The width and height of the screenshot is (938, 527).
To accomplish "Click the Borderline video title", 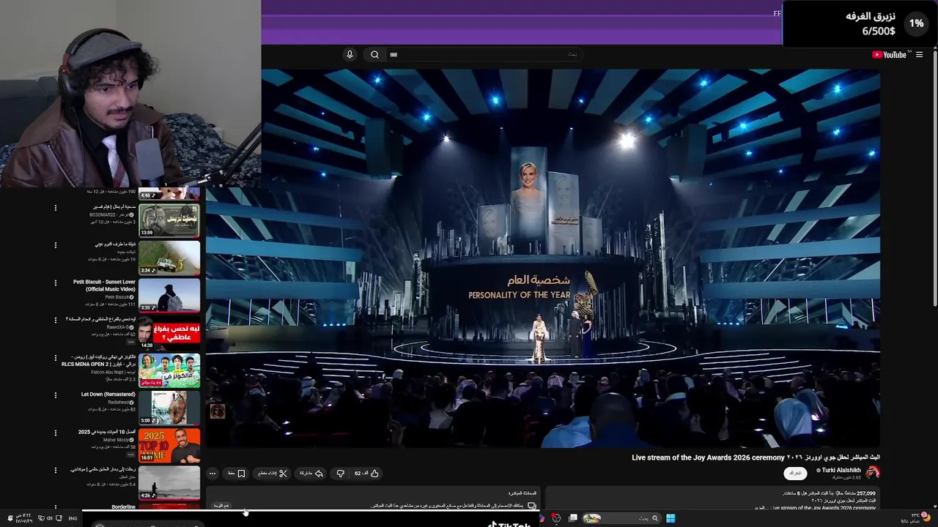I will pyautogui.click(x=124, y=507).
